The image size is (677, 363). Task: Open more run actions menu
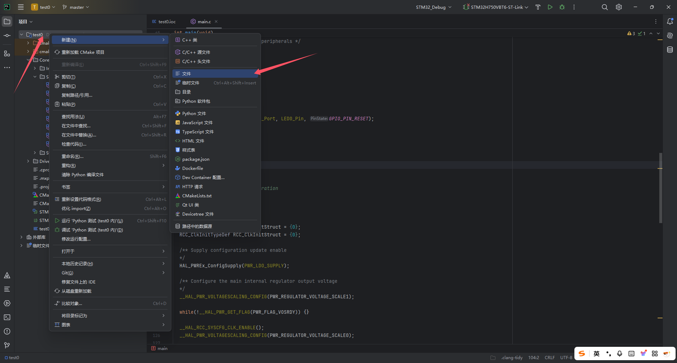(x=574, y=7)
